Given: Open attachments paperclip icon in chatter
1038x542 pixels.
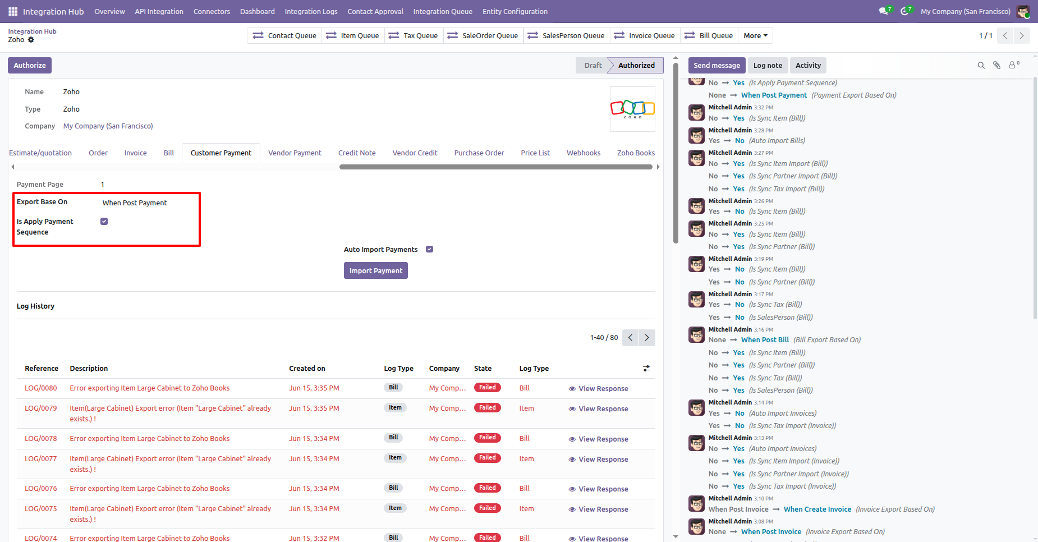Looking at the screenshot, I should tap(997, 65).
